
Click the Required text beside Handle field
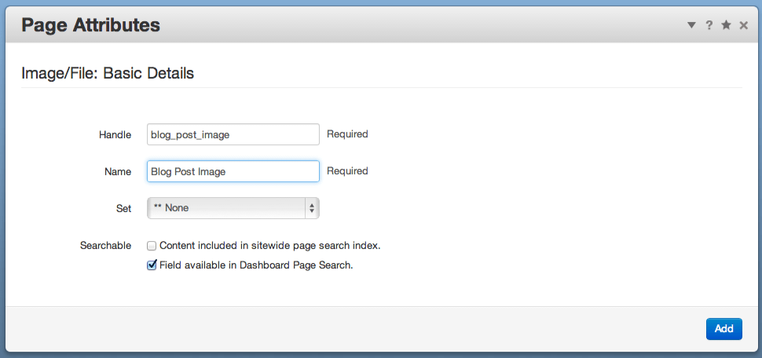coord(347,134)
